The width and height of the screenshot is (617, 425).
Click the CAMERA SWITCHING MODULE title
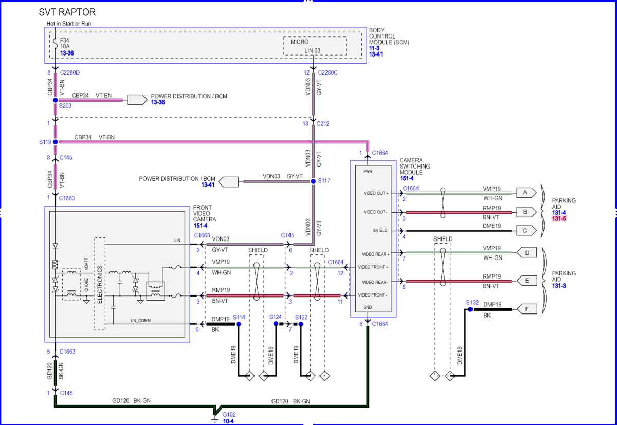click(415, 167)
